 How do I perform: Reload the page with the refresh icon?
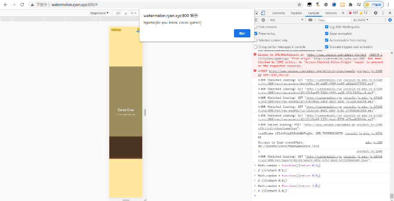(x=22, y=4)
